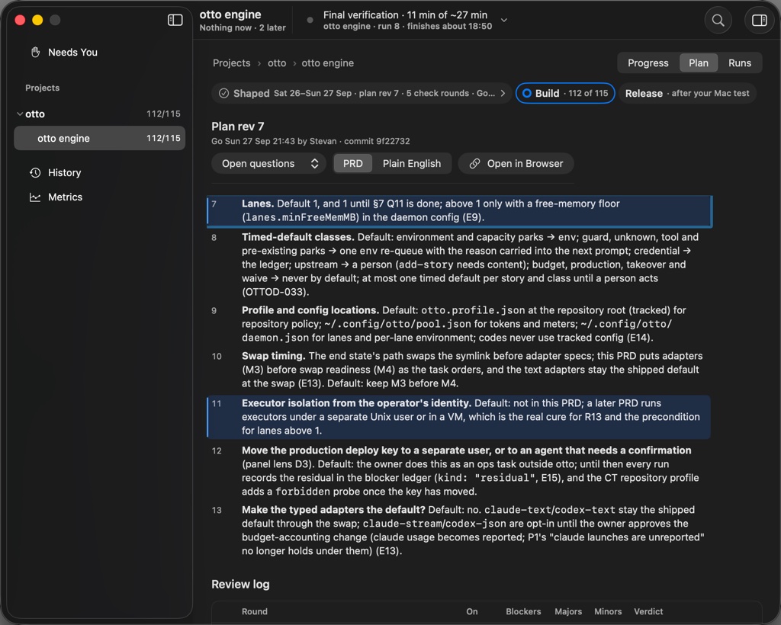Select the PRD view
This screenshot has width=781, height=625.
(353, 164)
